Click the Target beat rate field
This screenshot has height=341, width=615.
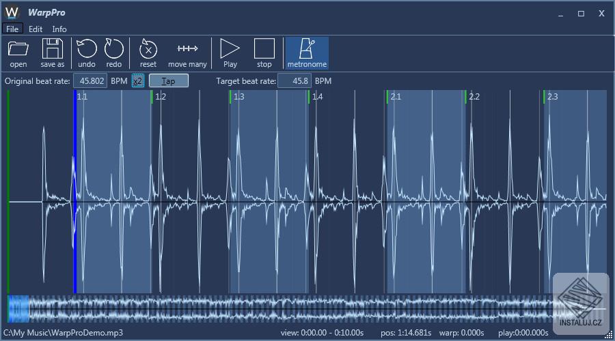(x=295, y=81)
